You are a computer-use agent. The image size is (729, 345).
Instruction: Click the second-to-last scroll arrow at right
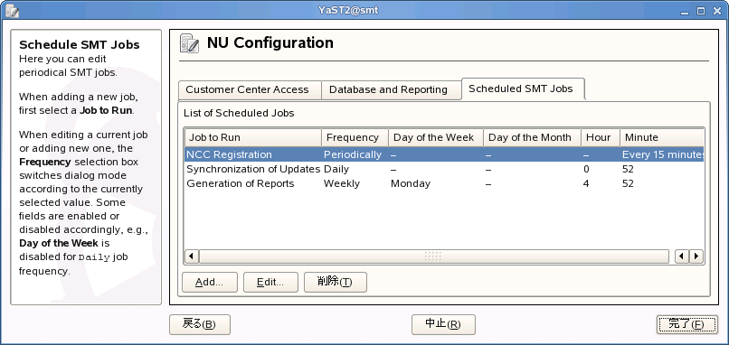682,256
